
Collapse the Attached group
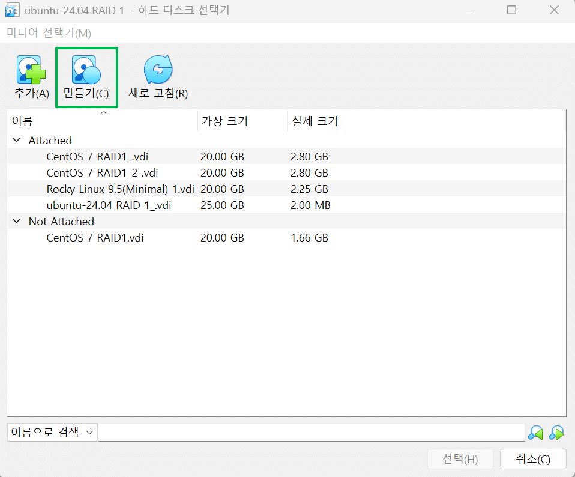click(x=16, y=140)
